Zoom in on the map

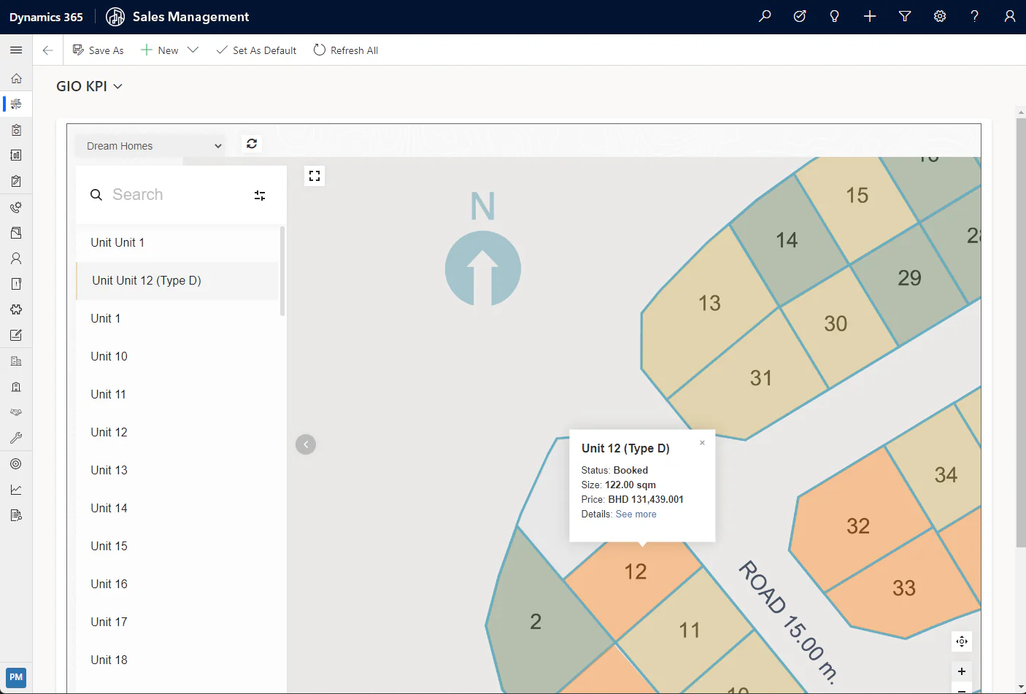pyautogui.click(x=962, y=671)
